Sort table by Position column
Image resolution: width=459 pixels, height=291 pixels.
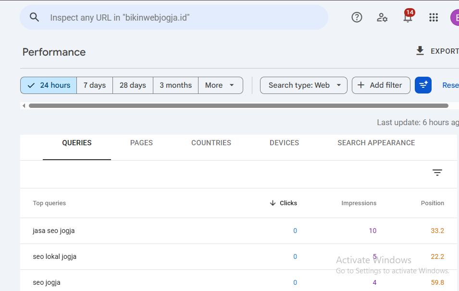point(433,203)
